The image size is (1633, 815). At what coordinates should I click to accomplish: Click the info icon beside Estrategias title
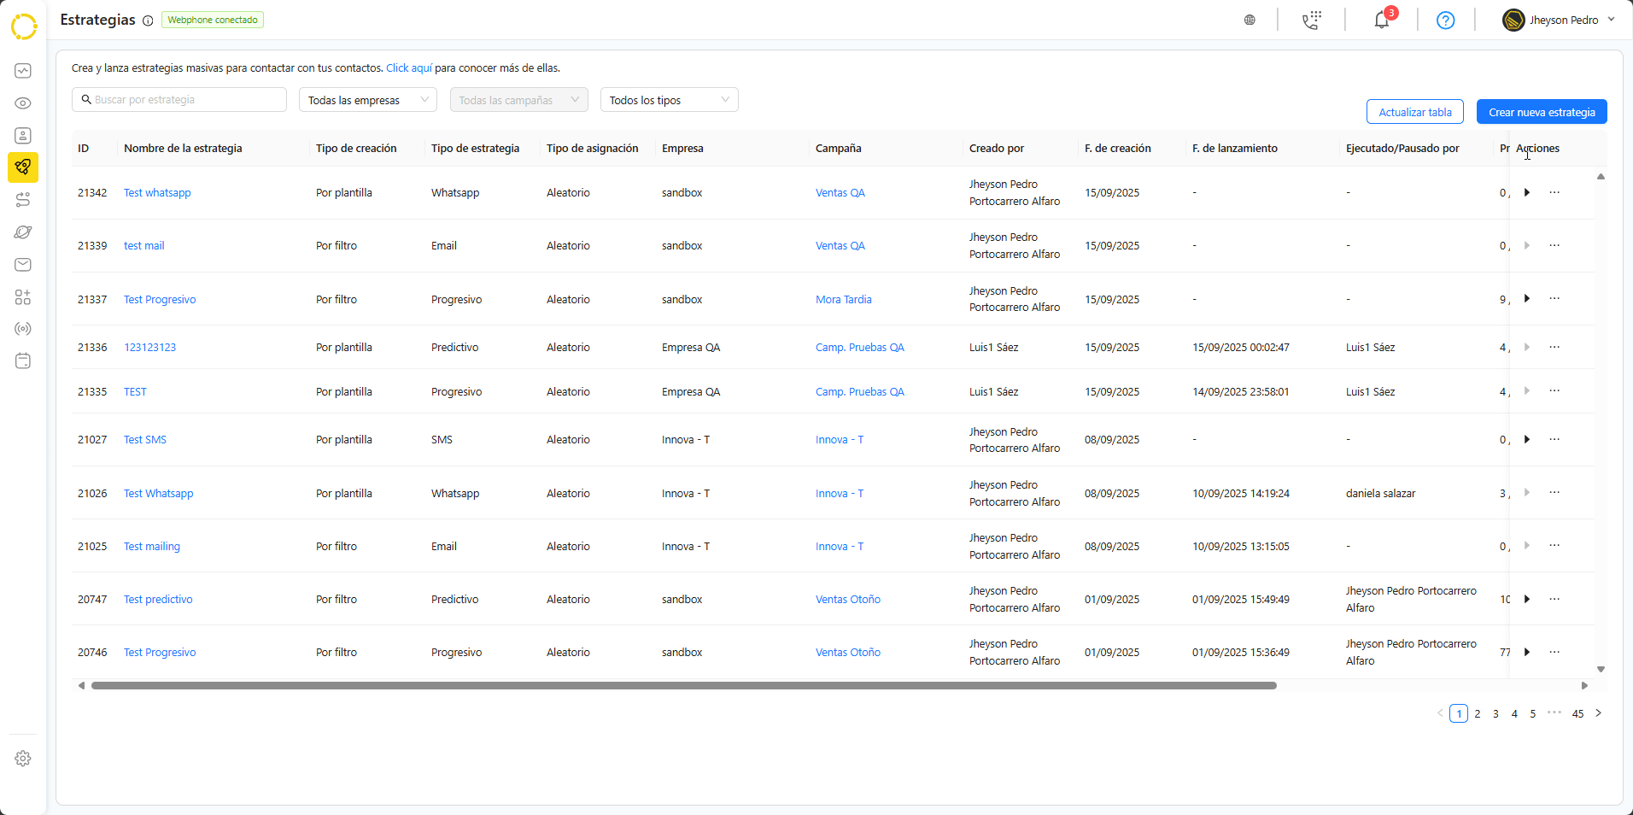[x=148, y=21]
